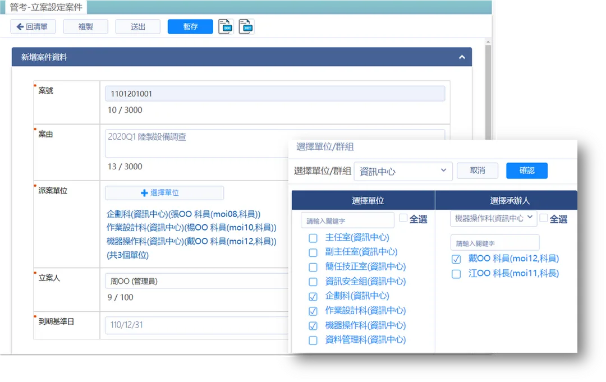Toggle 全選 checkbox for handlers
The width and height of the screenshot is (606, 382).
pos(543,218)
